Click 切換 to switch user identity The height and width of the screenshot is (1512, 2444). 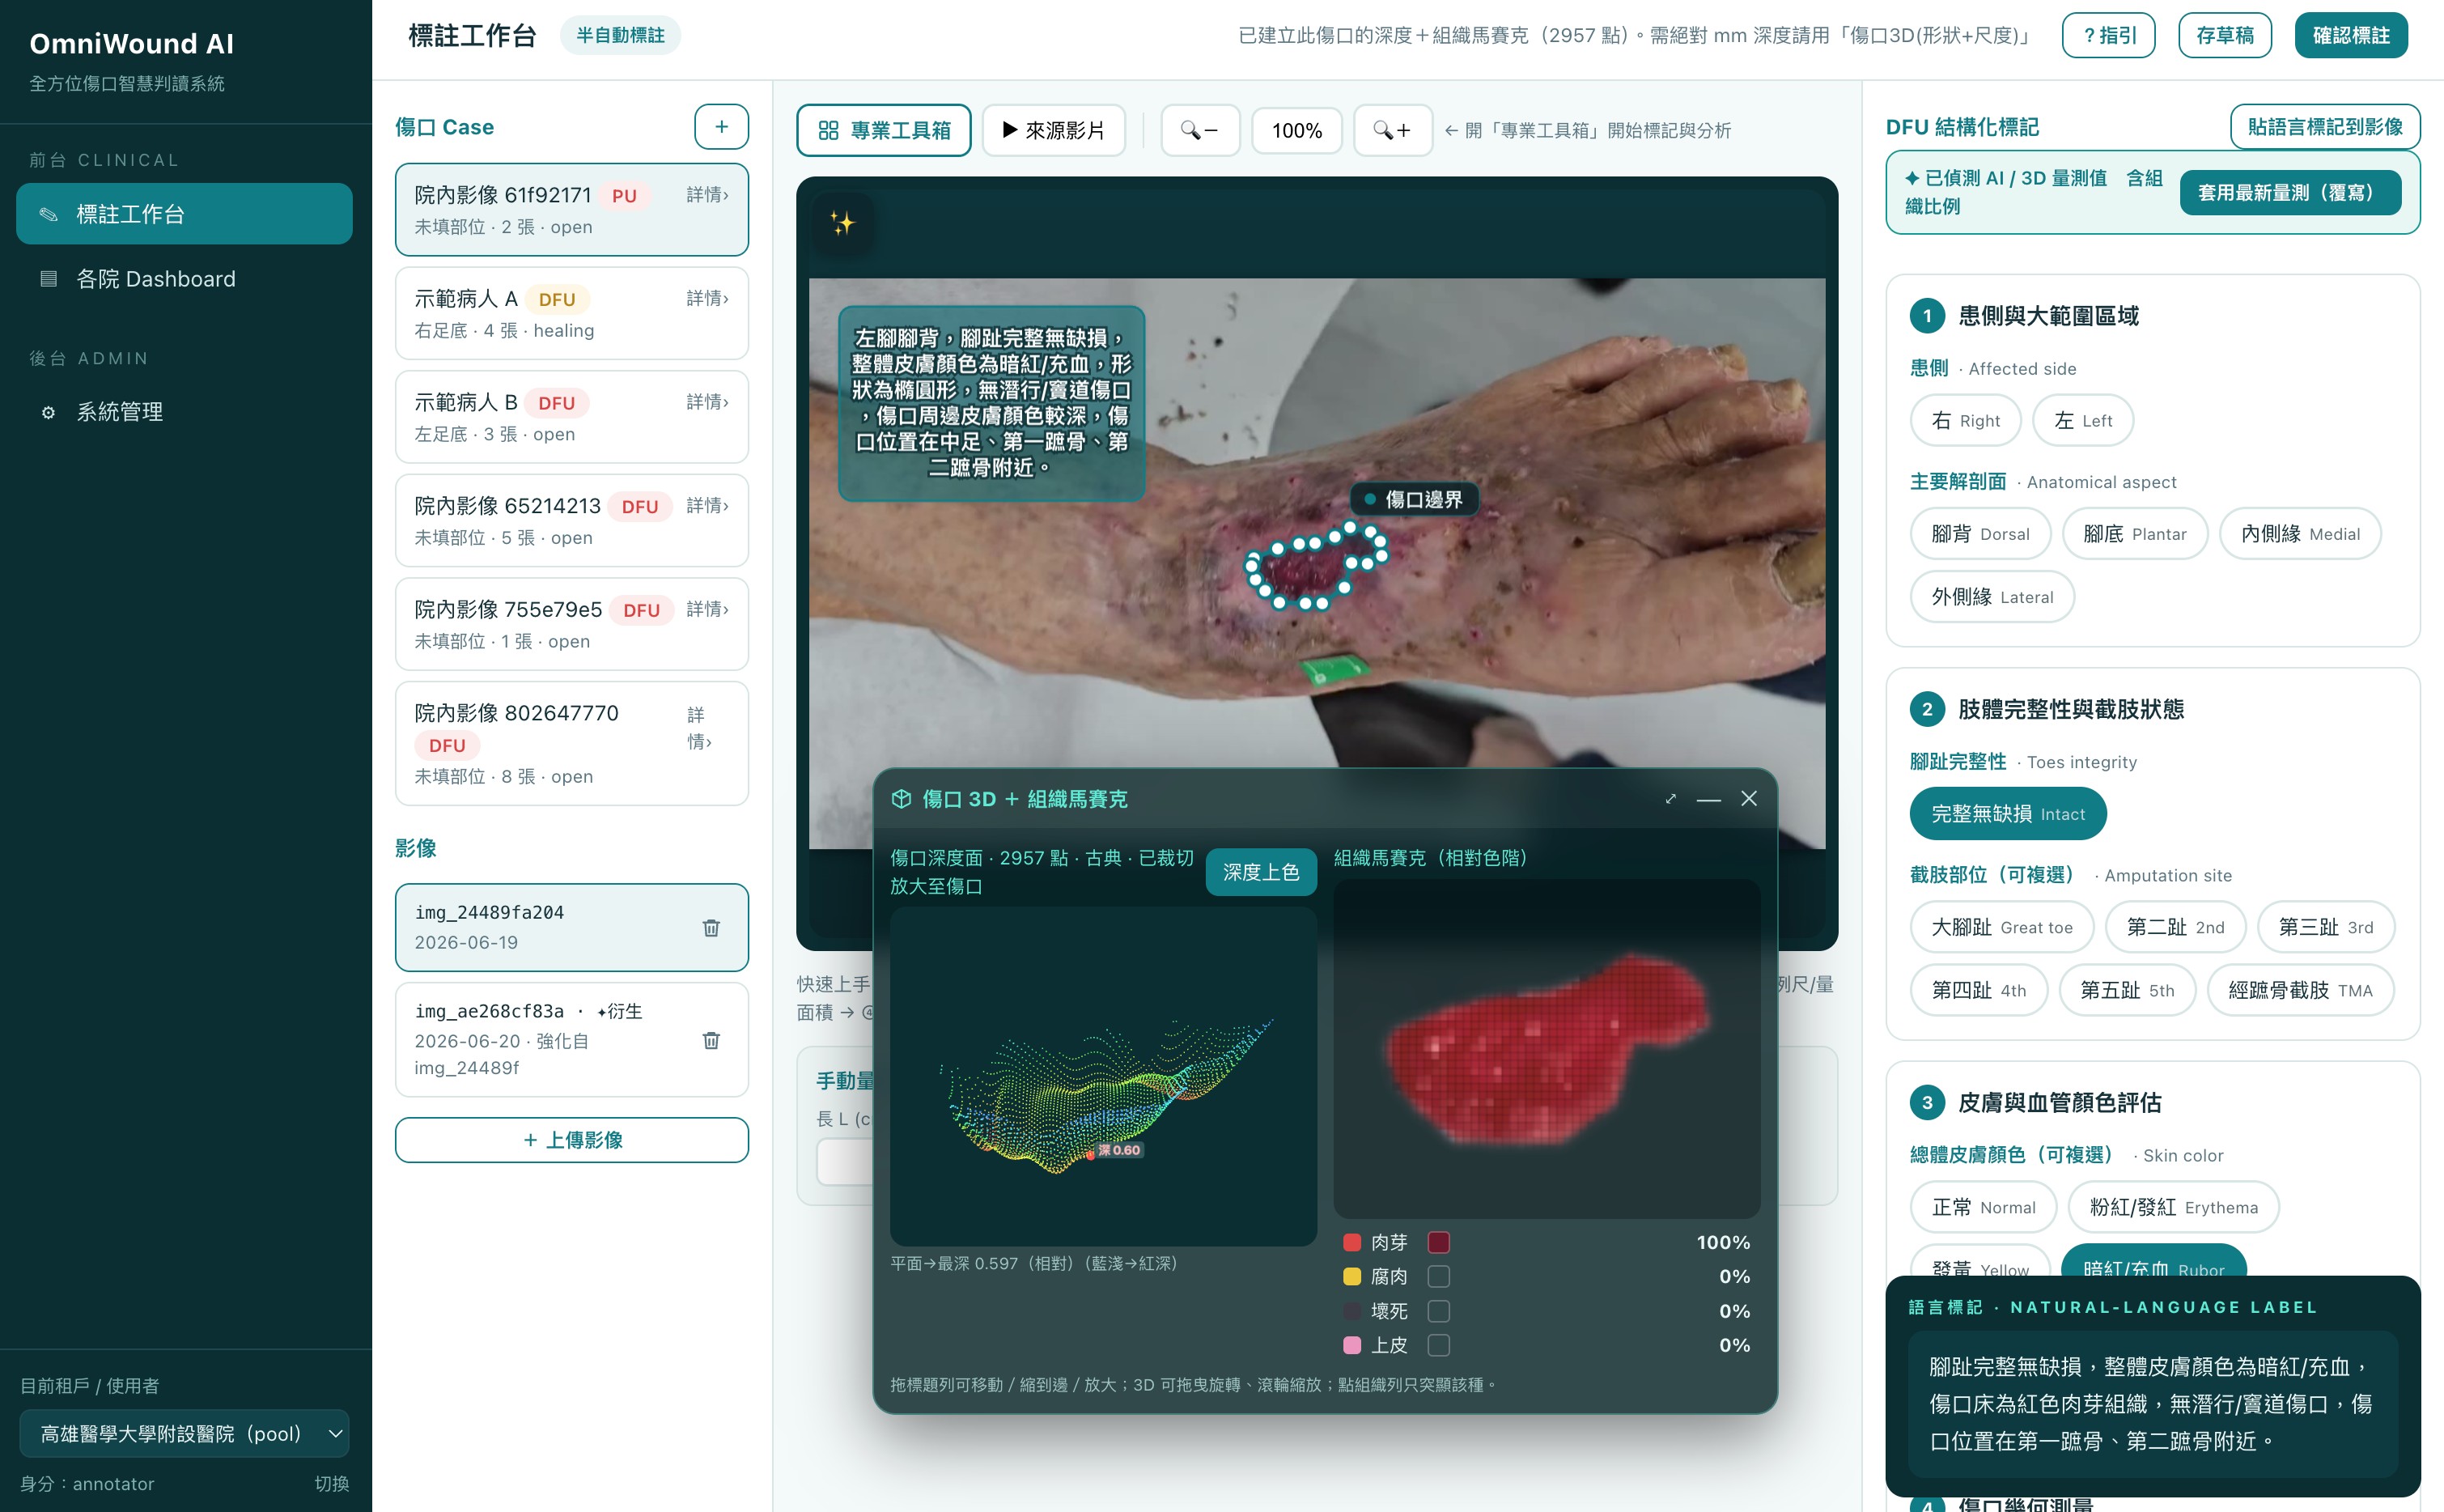[331, 1484]
